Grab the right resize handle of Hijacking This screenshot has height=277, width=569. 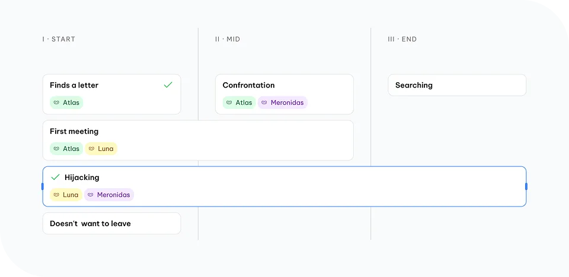526,186
